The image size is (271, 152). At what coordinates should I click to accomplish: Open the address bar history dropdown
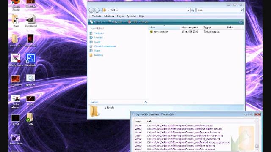(188, 10)
